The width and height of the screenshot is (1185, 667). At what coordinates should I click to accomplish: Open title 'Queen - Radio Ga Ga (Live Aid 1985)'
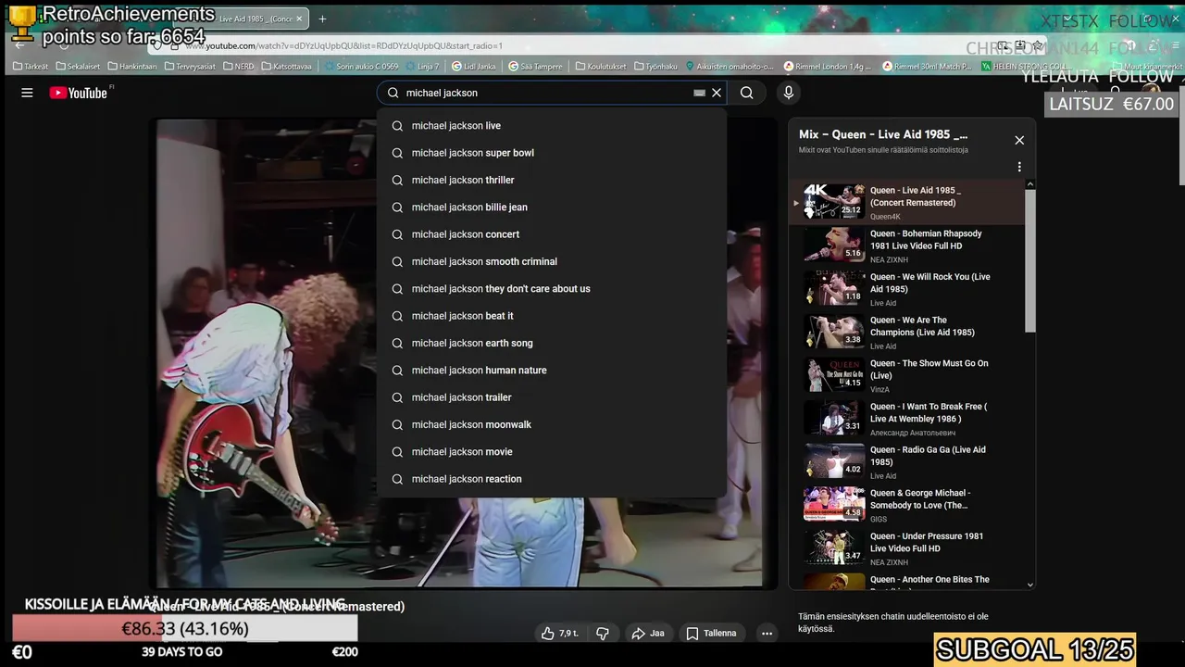point(928,456)
